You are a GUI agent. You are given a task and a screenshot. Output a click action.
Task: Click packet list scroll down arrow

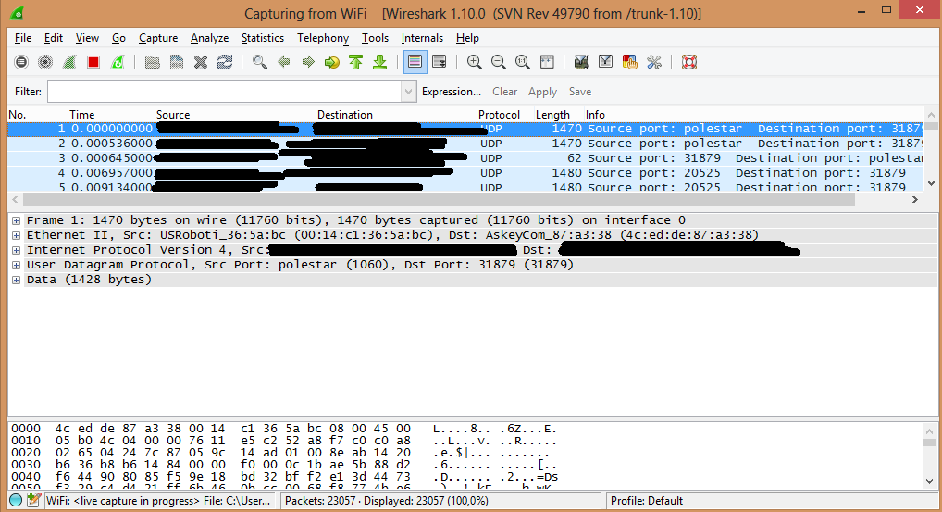(931, 183)
